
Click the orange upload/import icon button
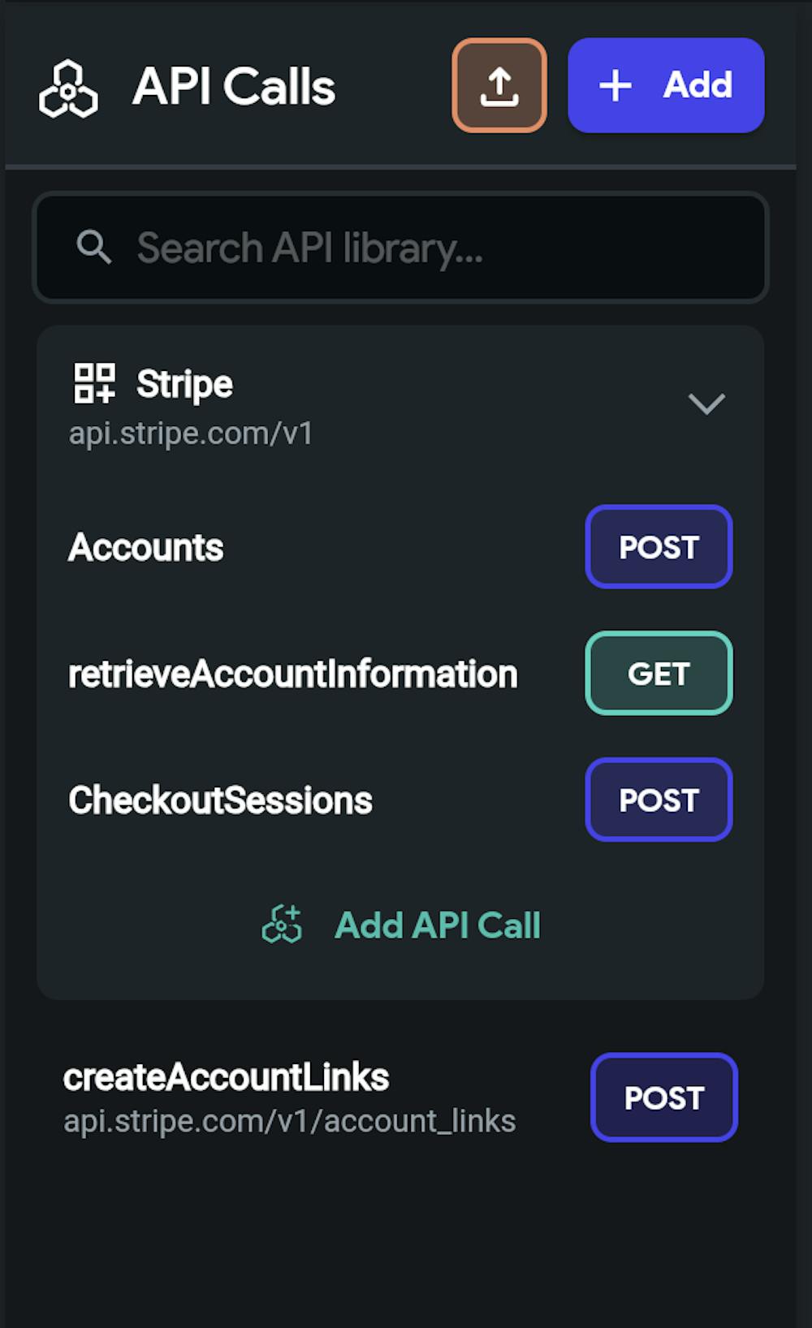coord(499,85)
